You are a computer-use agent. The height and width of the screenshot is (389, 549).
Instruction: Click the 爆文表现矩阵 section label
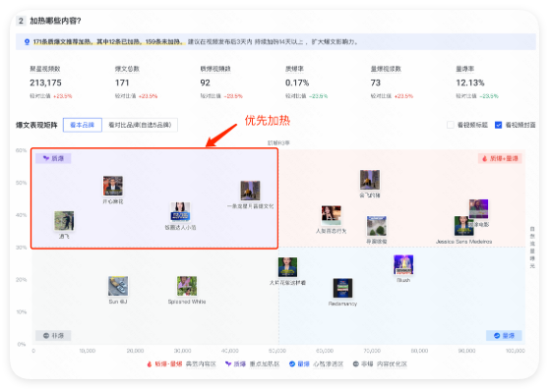(36, 125)
